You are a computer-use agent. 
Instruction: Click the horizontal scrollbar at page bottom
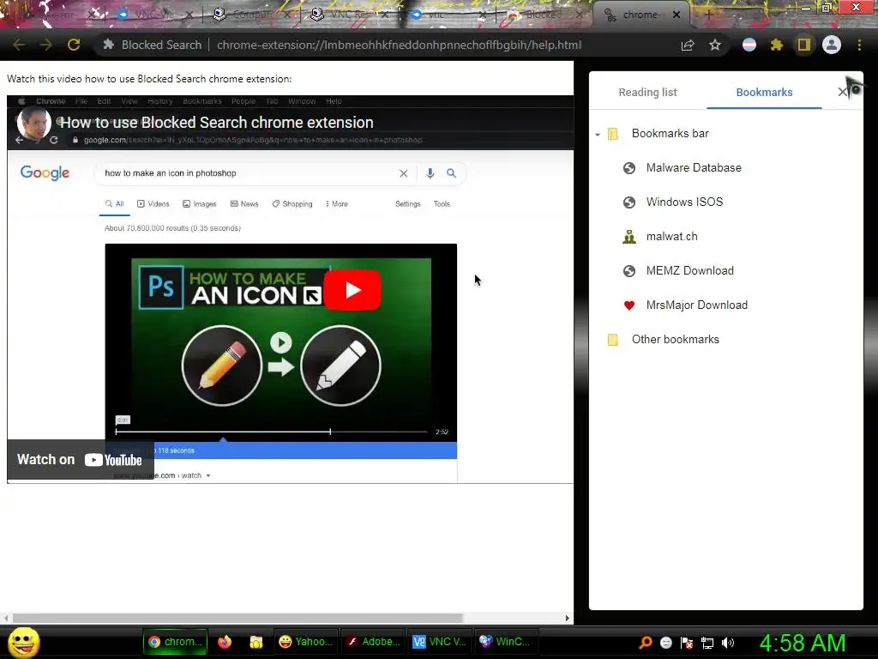(238, 618)
